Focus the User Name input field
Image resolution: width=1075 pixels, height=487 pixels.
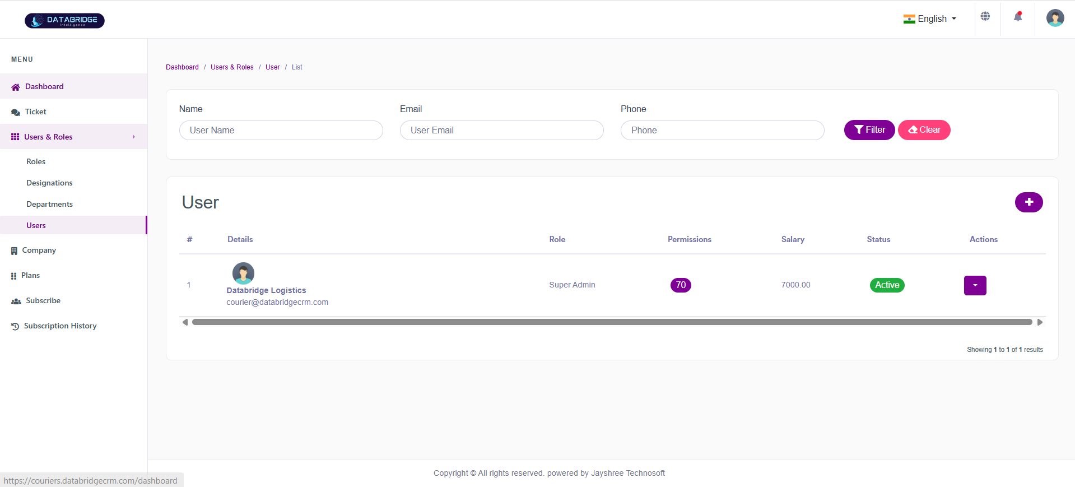pyautogui.click(x=281, y=130)
